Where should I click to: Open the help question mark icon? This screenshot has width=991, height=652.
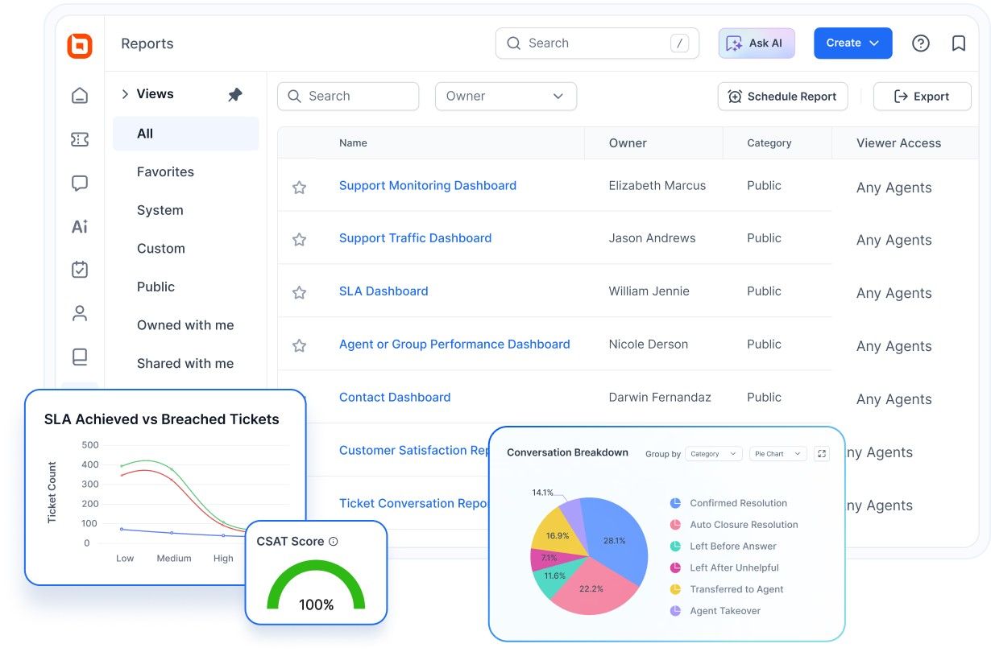click(920, 43)
